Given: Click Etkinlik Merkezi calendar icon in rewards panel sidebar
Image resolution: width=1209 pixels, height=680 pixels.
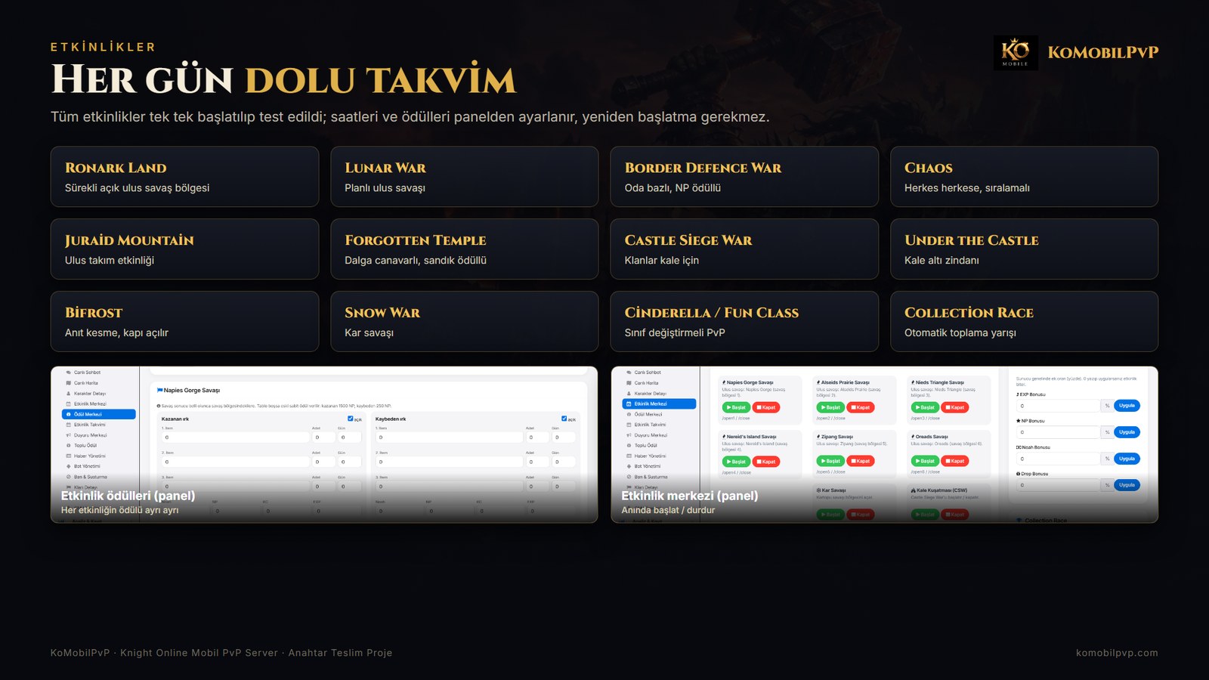Looking at the screenshot, I should click(x=69, y=404).
